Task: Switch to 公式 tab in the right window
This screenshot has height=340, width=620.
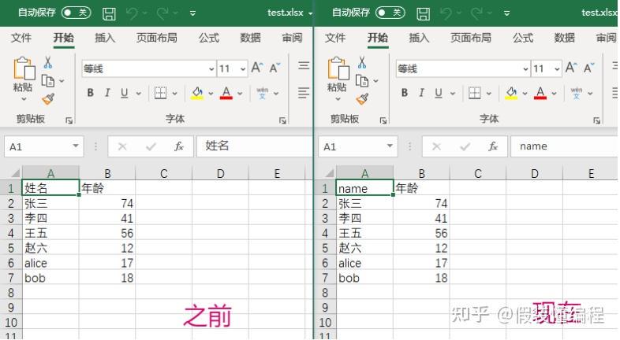Action: (523, 38)
